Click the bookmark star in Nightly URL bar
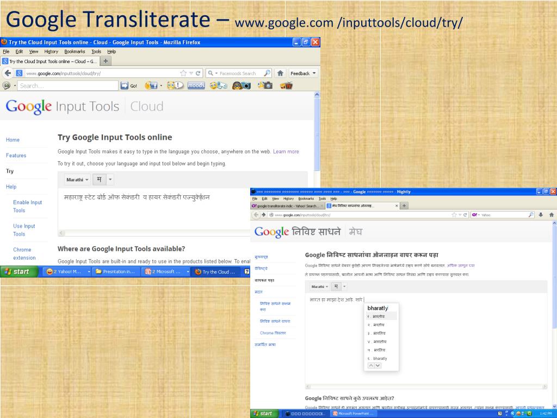Viewport: 557px width, 418px height. 454,214
